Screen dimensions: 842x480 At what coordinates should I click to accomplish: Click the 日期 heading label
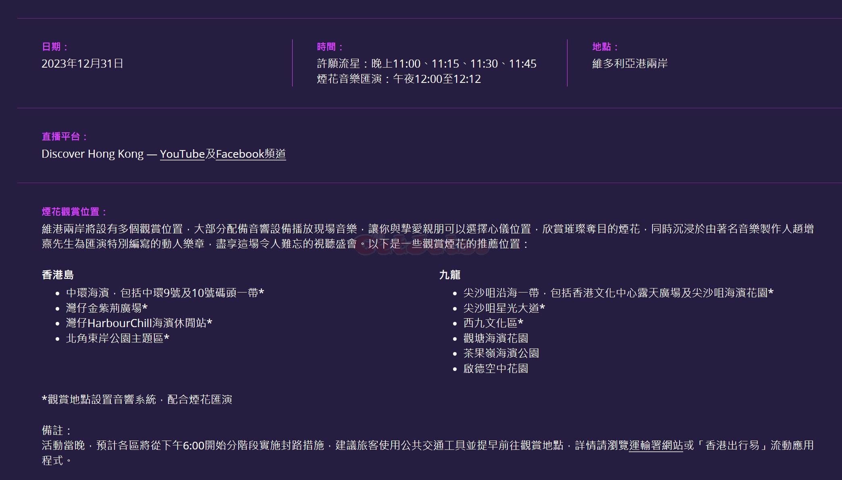54,47
